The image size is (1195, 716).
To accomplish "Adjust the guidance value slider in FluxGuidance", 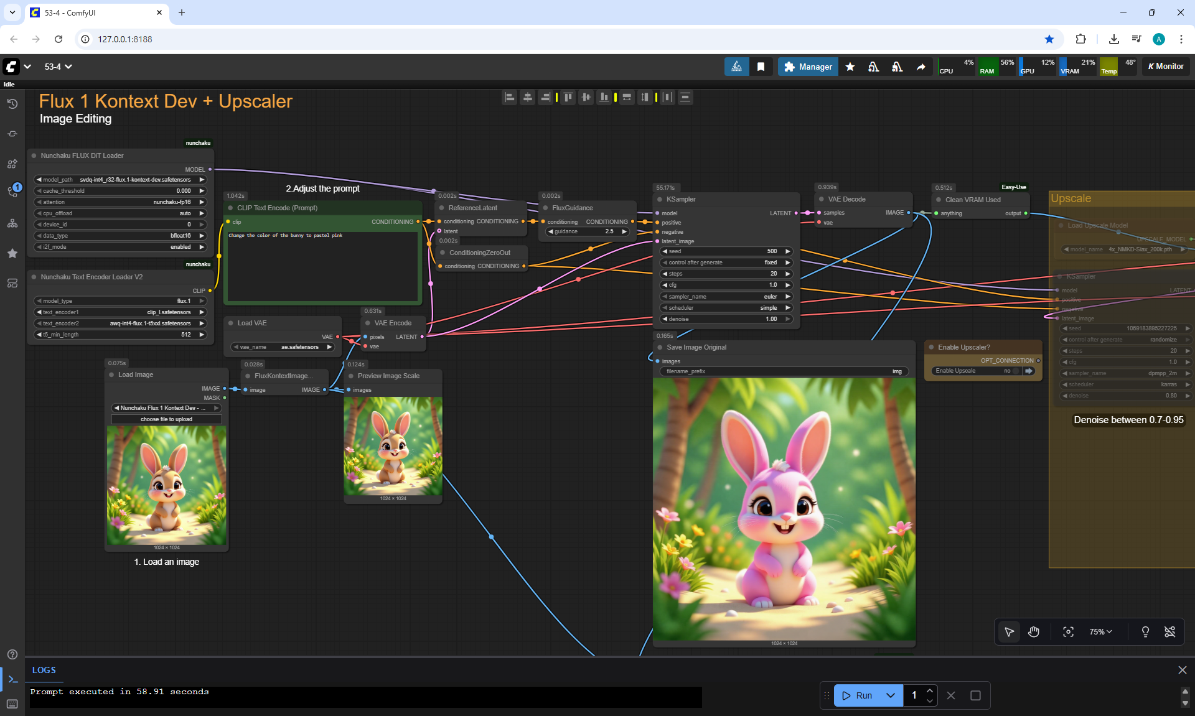I will click(588, 231).
